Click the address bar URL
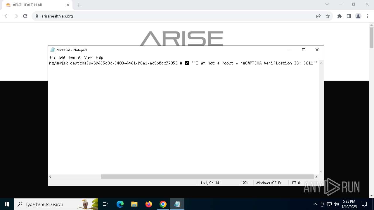The height and width of the screenshot is (210, 374). 57,16
